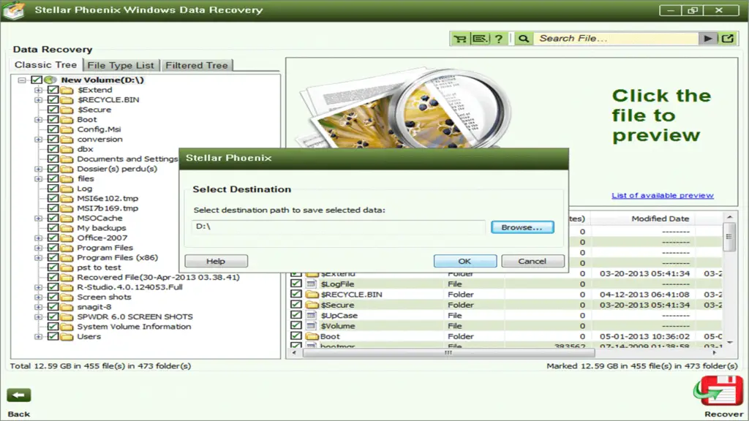This screenshot has height=421, width=749.
Task: Click the destination path field showing D:\
Action: tap(338, 227)
